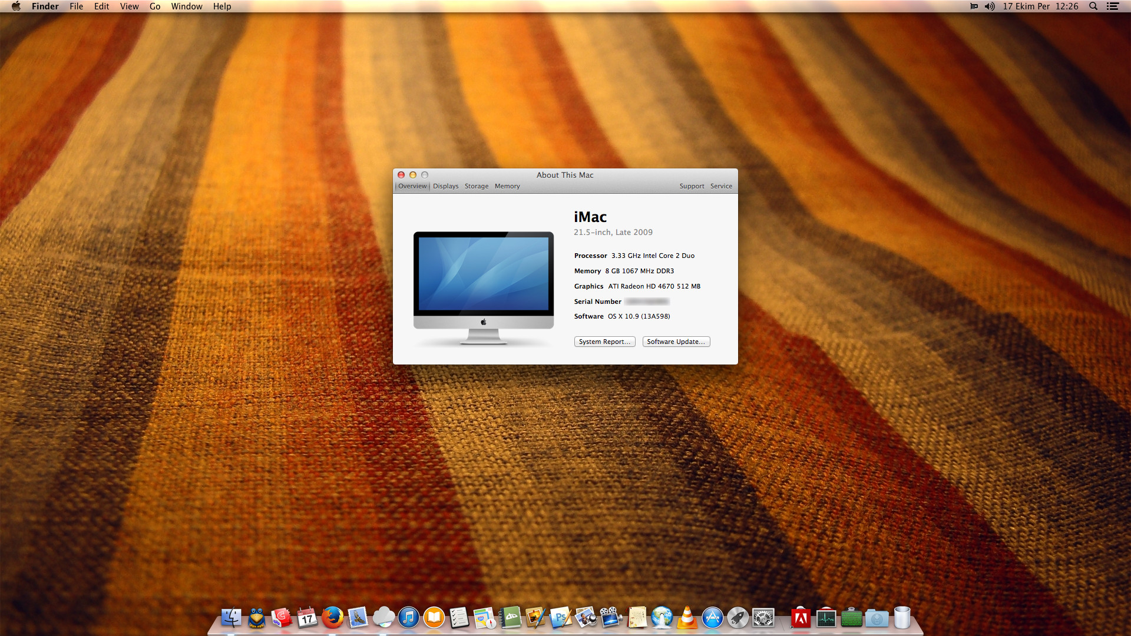Open the Service section
The width and height of the screenshot is (1131, 636).
[721, 186]
